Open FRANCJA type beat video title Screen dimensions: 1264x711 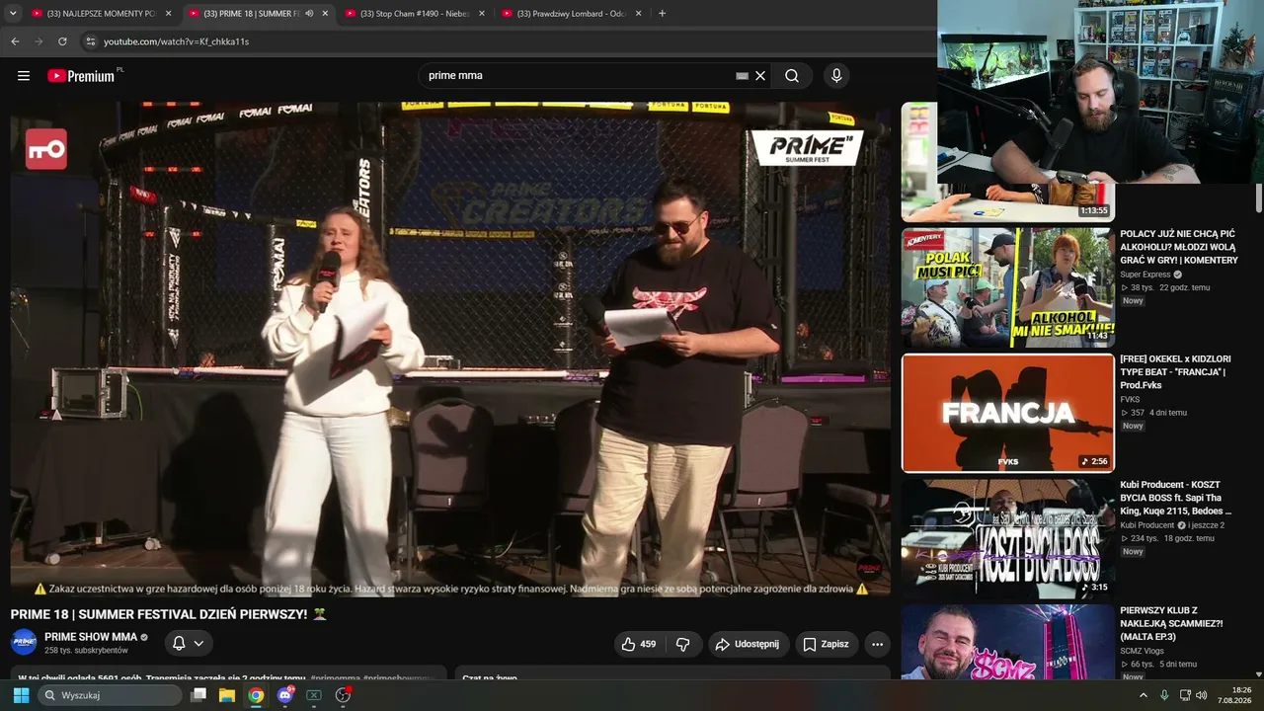1176,372
